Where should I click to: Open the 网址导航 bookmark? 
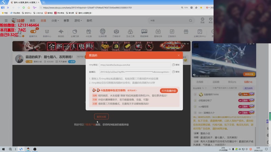tap(15, 13)
